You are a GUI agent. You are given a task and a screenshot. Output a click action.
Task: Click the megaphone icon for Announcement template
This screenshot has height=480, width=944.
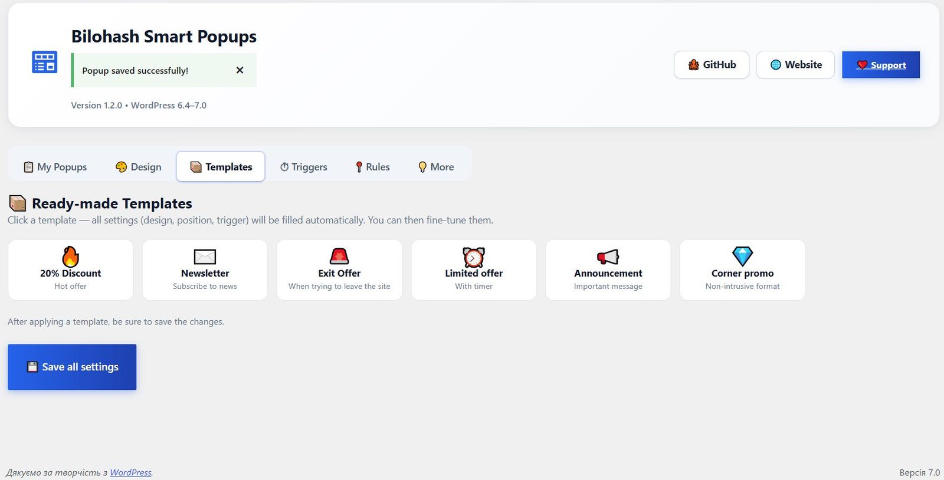(608, 257)
